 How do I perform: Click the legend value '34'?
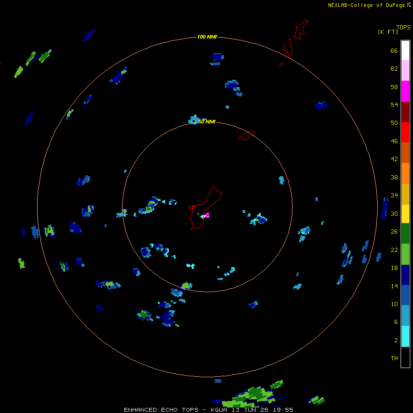[394, 195]
